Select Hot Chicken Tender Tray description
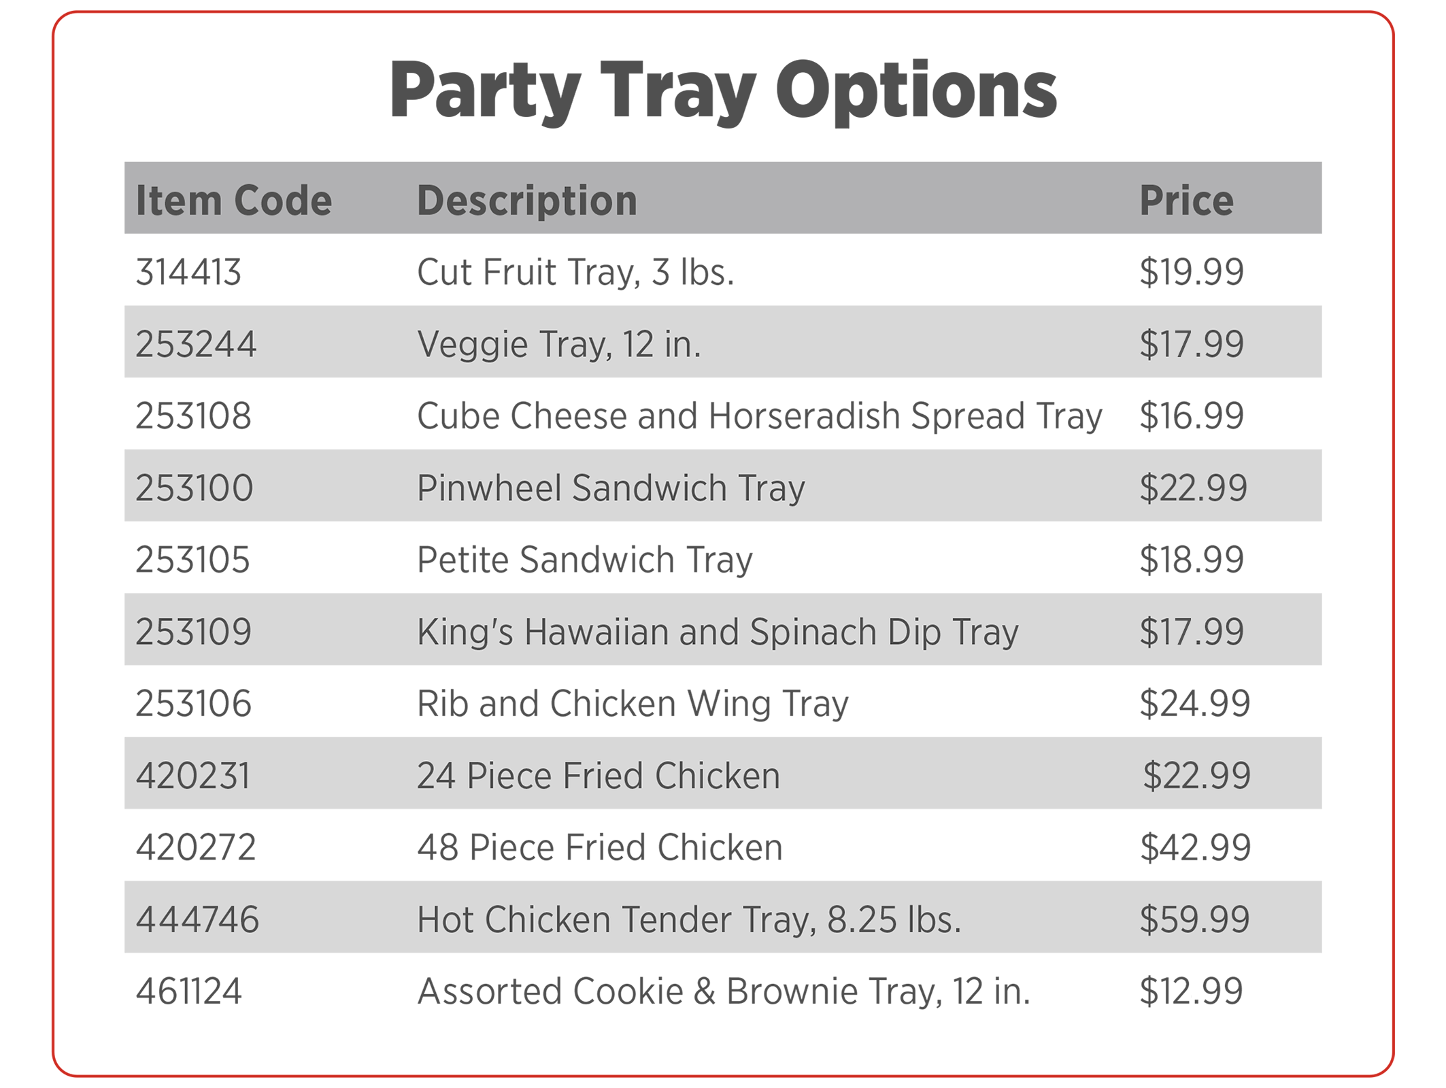Viewport: 1446px width, 1088px height. pyautogui.click(x=689, y=919)
